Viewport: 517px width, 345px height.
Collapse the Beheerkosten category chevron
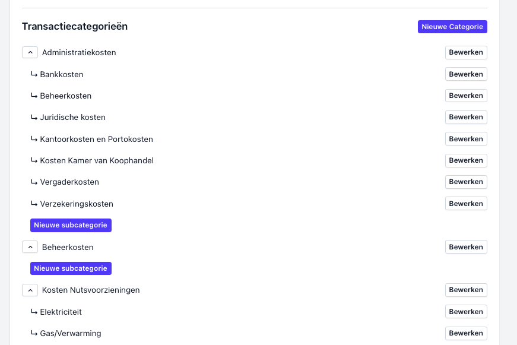(x=30, y=247)
